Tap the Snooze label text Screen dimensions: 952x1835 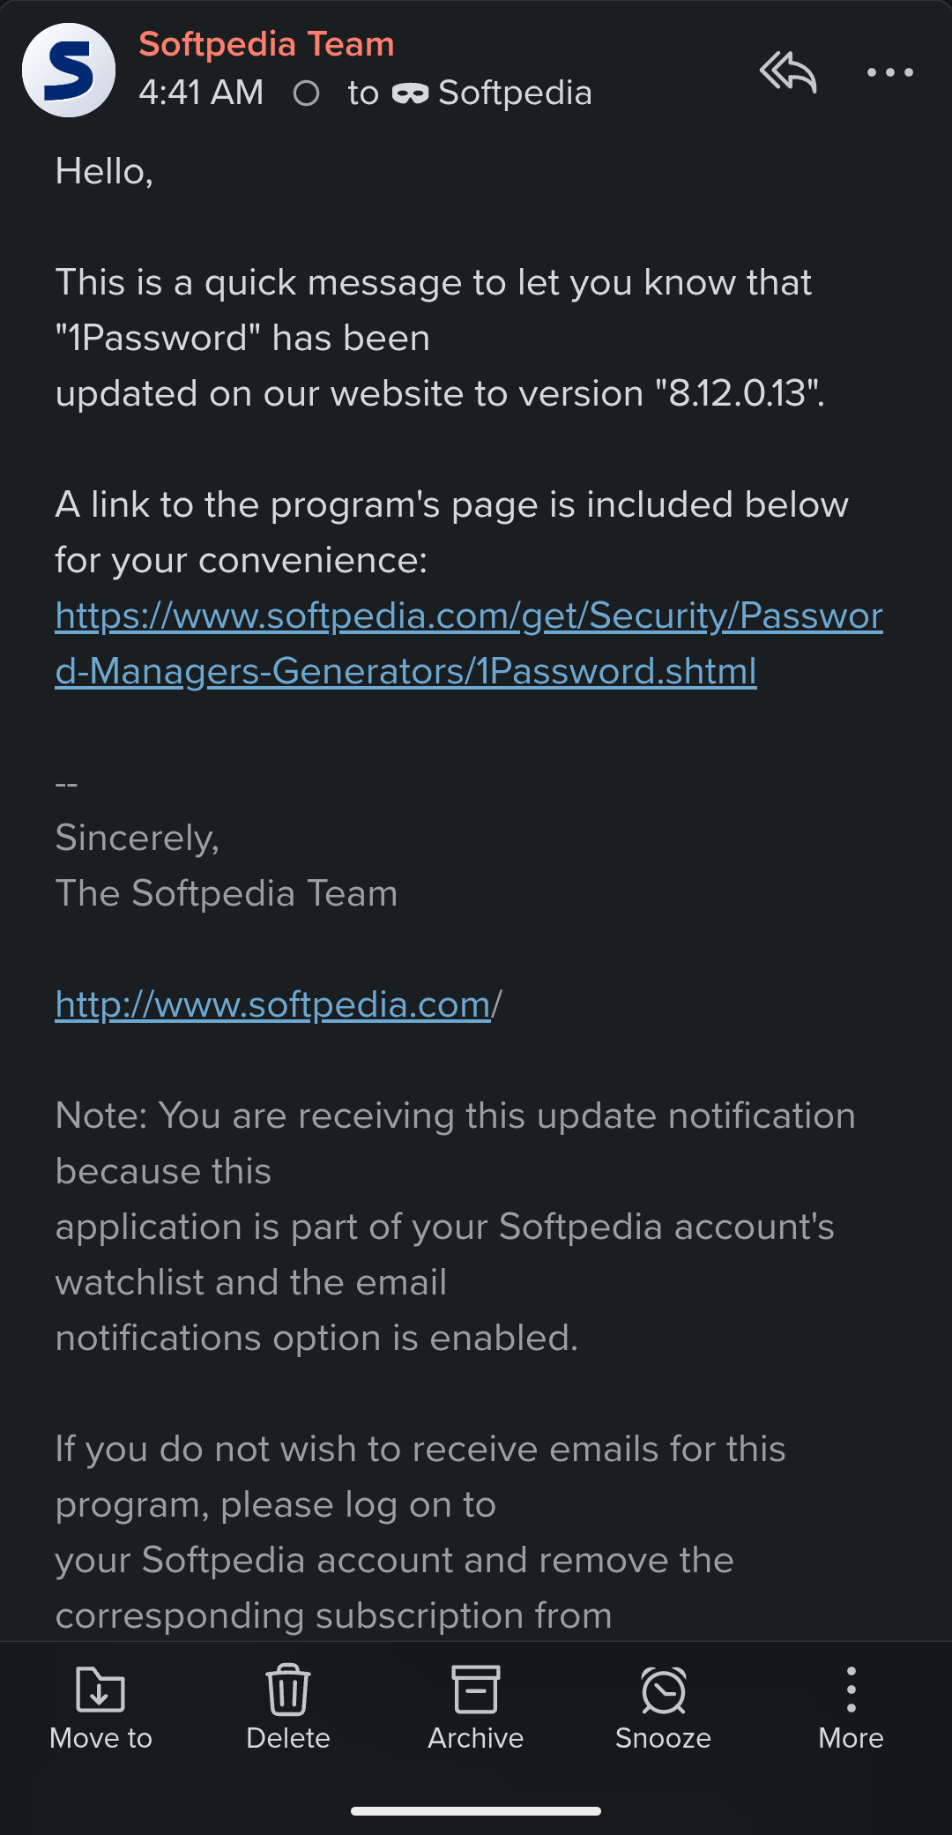663,1738
